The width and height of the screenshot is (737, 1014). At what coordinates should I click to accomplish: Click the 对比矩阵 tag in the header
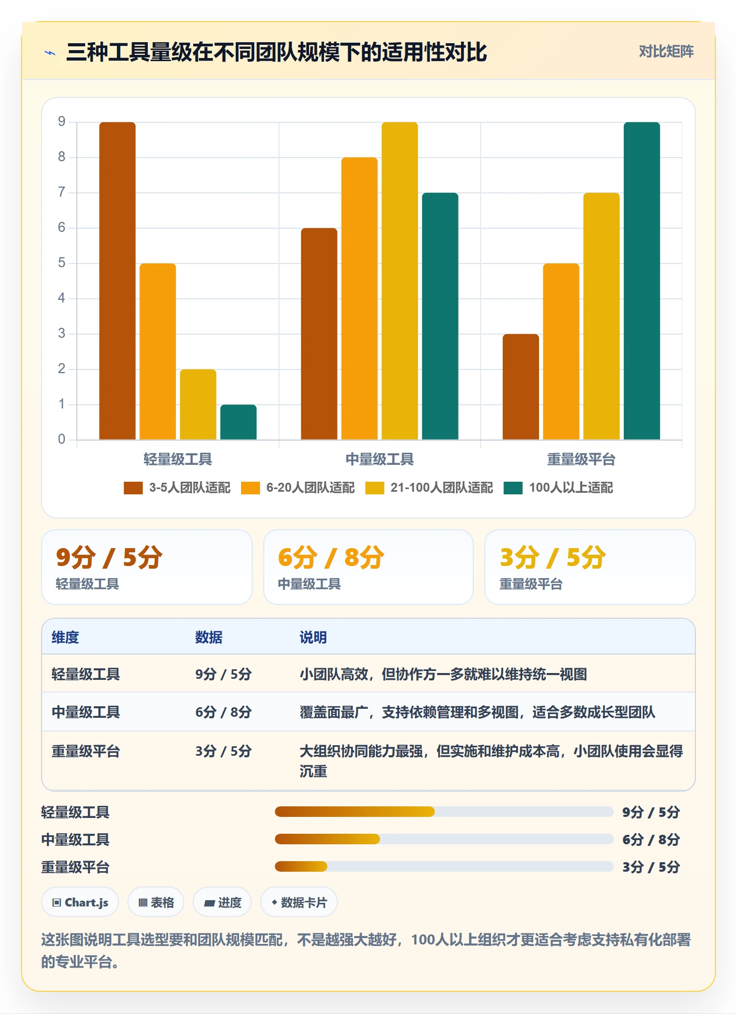pyautogui.click(x=666, y=51)
